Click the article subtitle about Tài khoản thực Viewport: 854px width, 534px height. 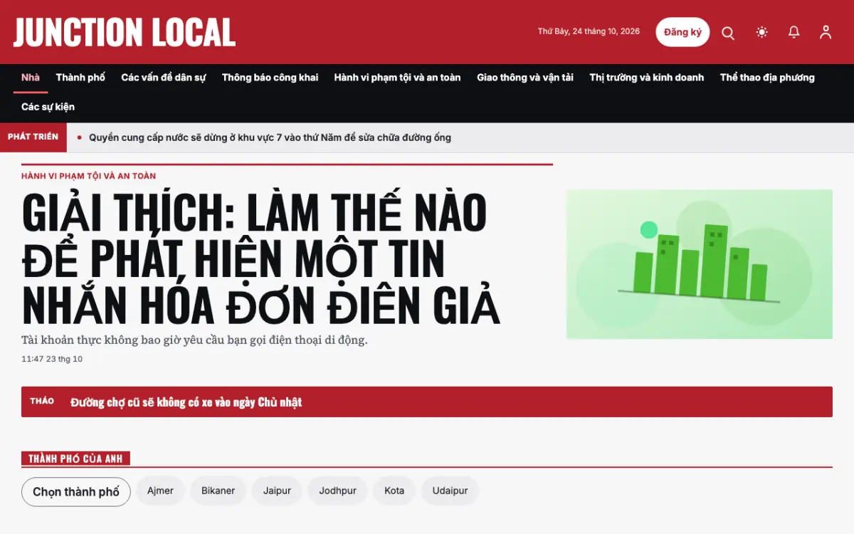[194, 340]
